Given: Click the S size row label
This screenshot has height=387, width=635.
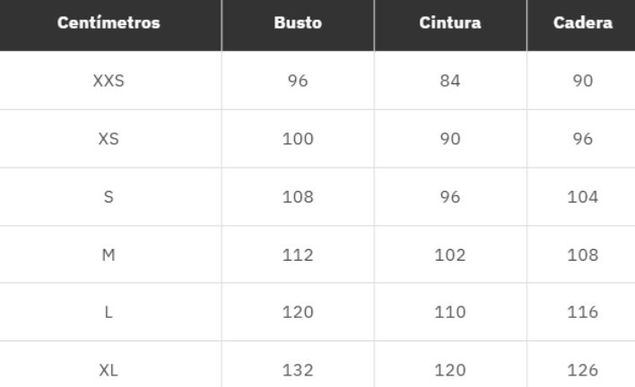Looking at the screenshot, I should point(109,197).
